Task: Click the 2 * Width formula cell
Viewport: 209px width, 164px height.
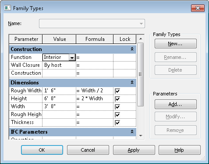Action: pos(95,98)
